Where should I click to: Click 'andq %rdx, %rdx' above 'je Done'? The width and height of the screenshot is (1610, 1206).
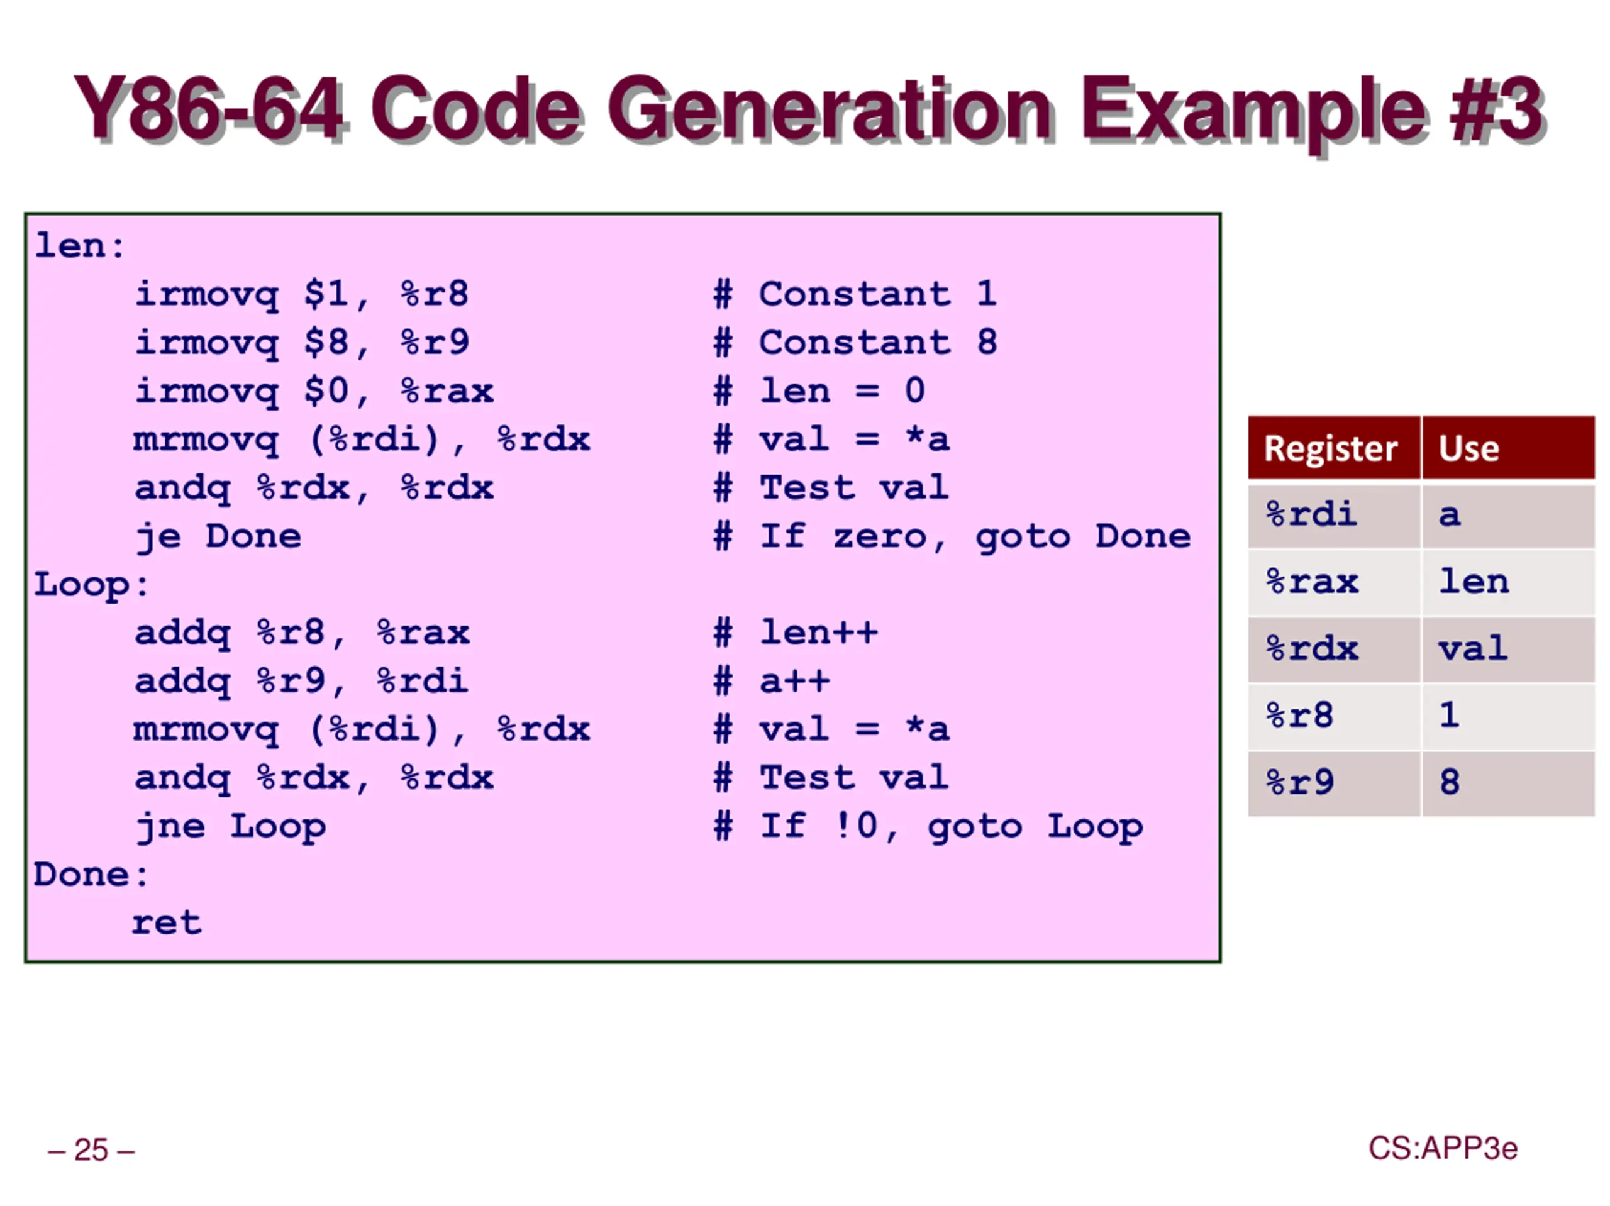[x=314, y=489]
